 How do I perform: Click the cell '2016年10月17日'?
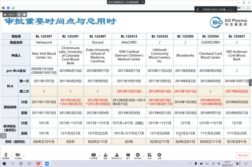237,81
